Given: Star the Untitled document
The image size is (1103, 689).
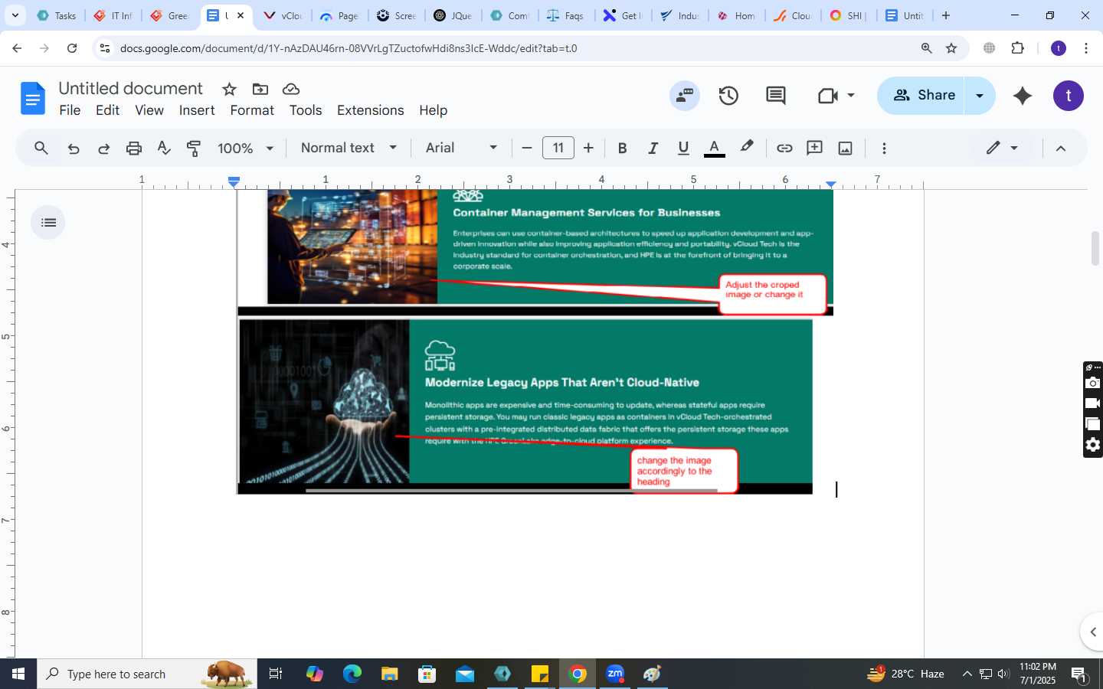Looking at the screenshot, I should [229, 89].
